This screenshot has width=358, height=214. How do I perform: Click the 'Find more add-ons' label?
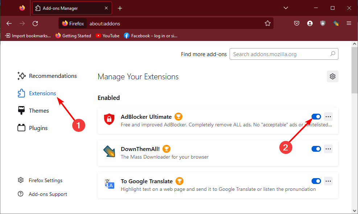[203, 54]
